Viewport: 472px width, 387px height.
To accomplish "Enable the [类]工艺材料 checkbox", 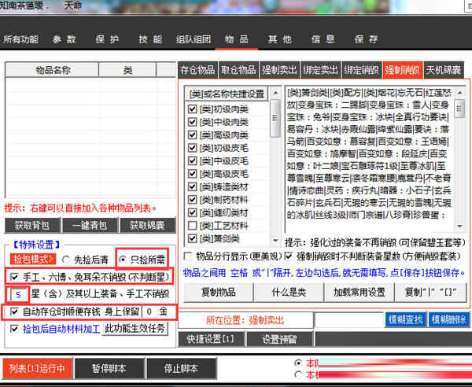I will (193, 226).
